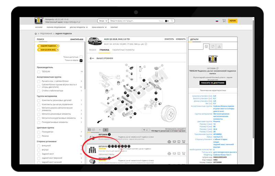Open СВЯЗАННЫЕ ТОВАРЫ for product 00729192
This screenshot has height=176, width=275.
pos(106,154)
